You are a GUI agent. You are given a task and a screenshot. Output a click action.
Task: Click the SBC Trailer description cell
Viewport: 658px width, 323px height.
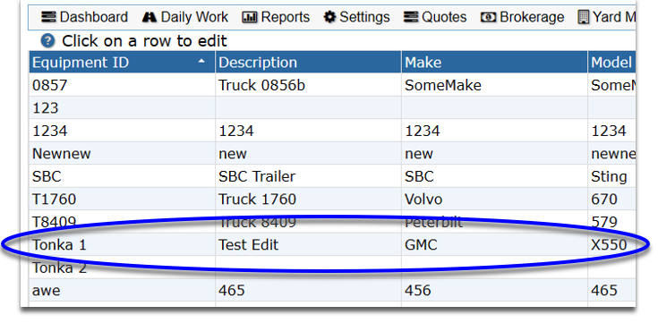pos(308,176)
